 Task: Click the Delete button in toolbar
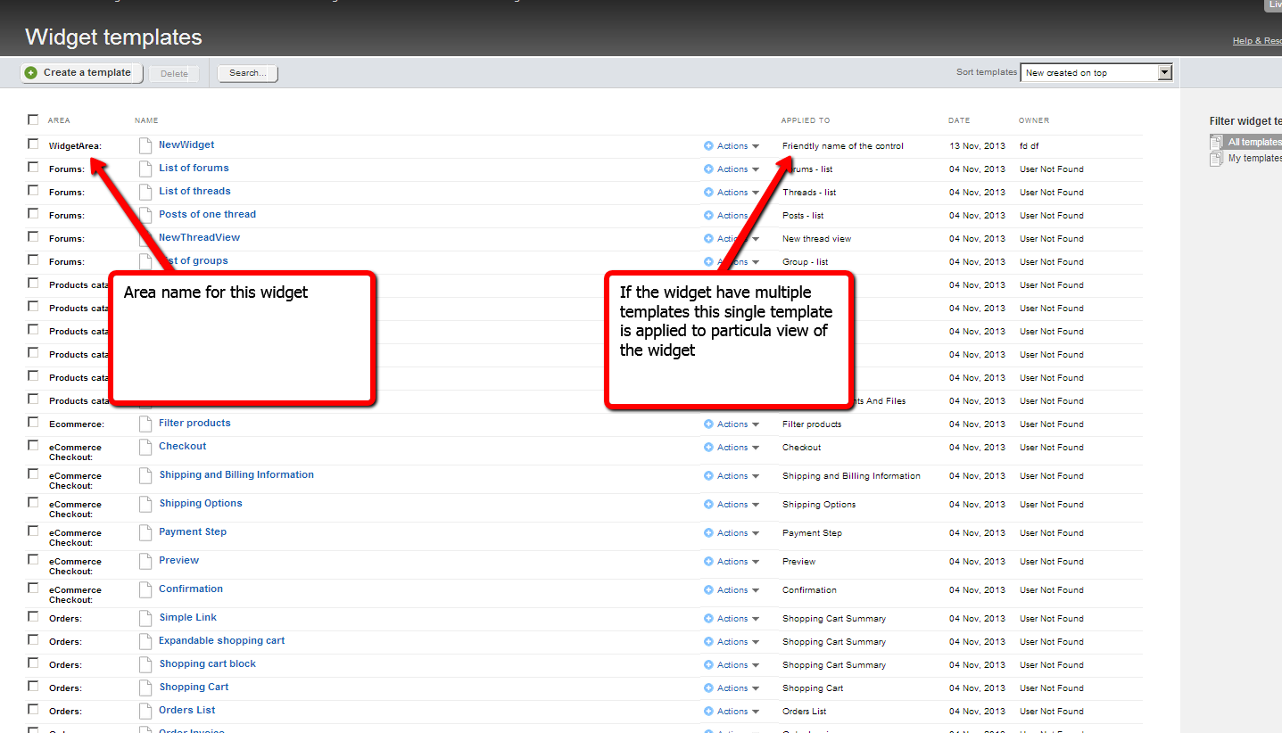[x=174, y=74]
